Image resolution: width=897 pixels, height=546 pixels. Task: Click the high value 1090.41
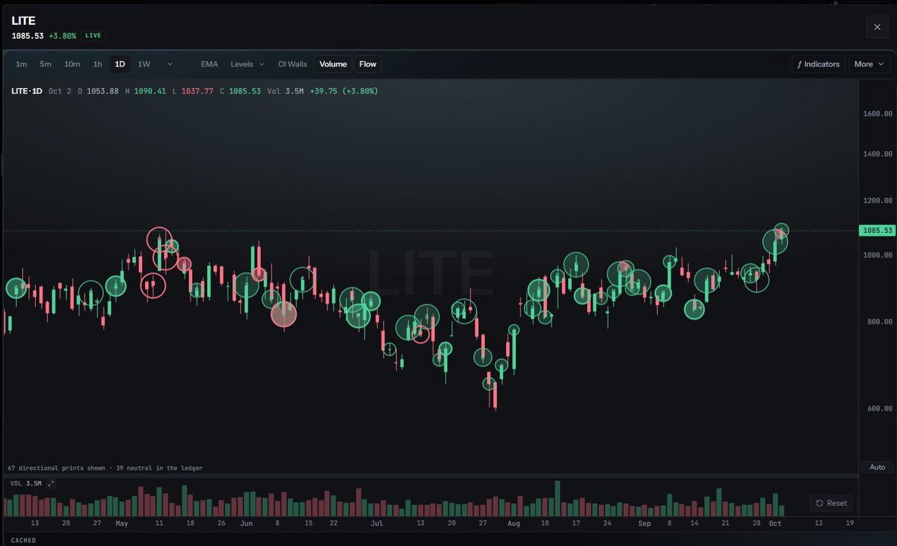tap(150, 91)
